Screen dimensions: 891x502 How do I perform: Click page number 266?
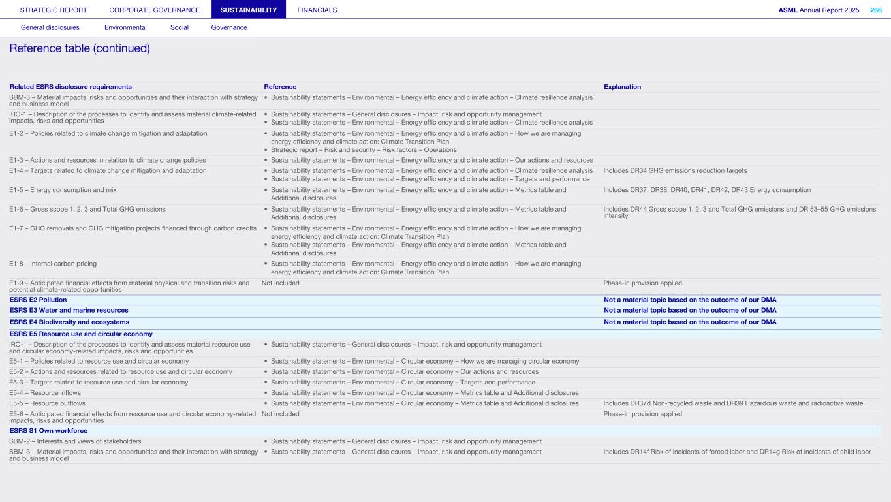click(x=875, y=10)
